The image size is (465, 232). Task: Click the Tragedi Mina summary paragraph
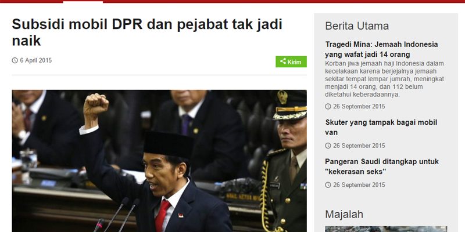coord(384,79)
